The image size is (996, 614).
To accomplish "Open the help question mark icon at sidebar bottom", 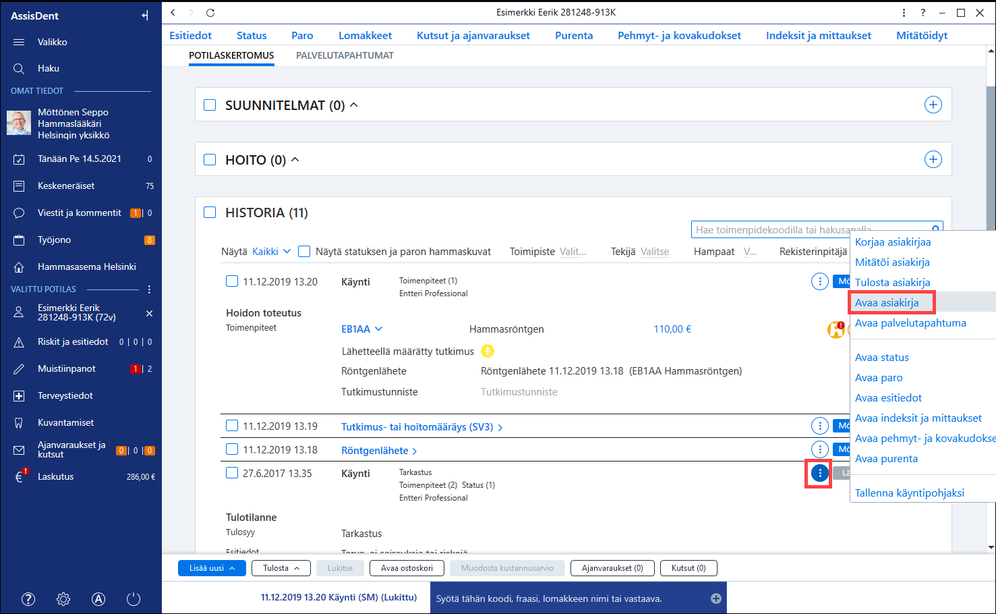I will coord(28,599).
